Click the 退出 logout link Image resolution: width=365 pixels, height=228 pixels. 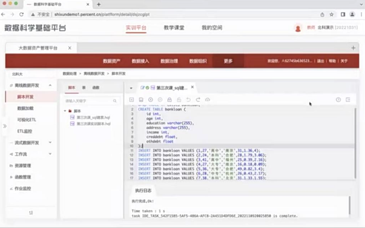(320, 61)
